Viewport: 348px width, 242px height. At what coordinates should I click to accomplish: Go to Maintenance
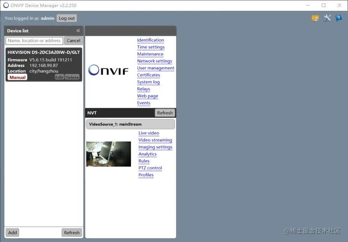(150, 54)
